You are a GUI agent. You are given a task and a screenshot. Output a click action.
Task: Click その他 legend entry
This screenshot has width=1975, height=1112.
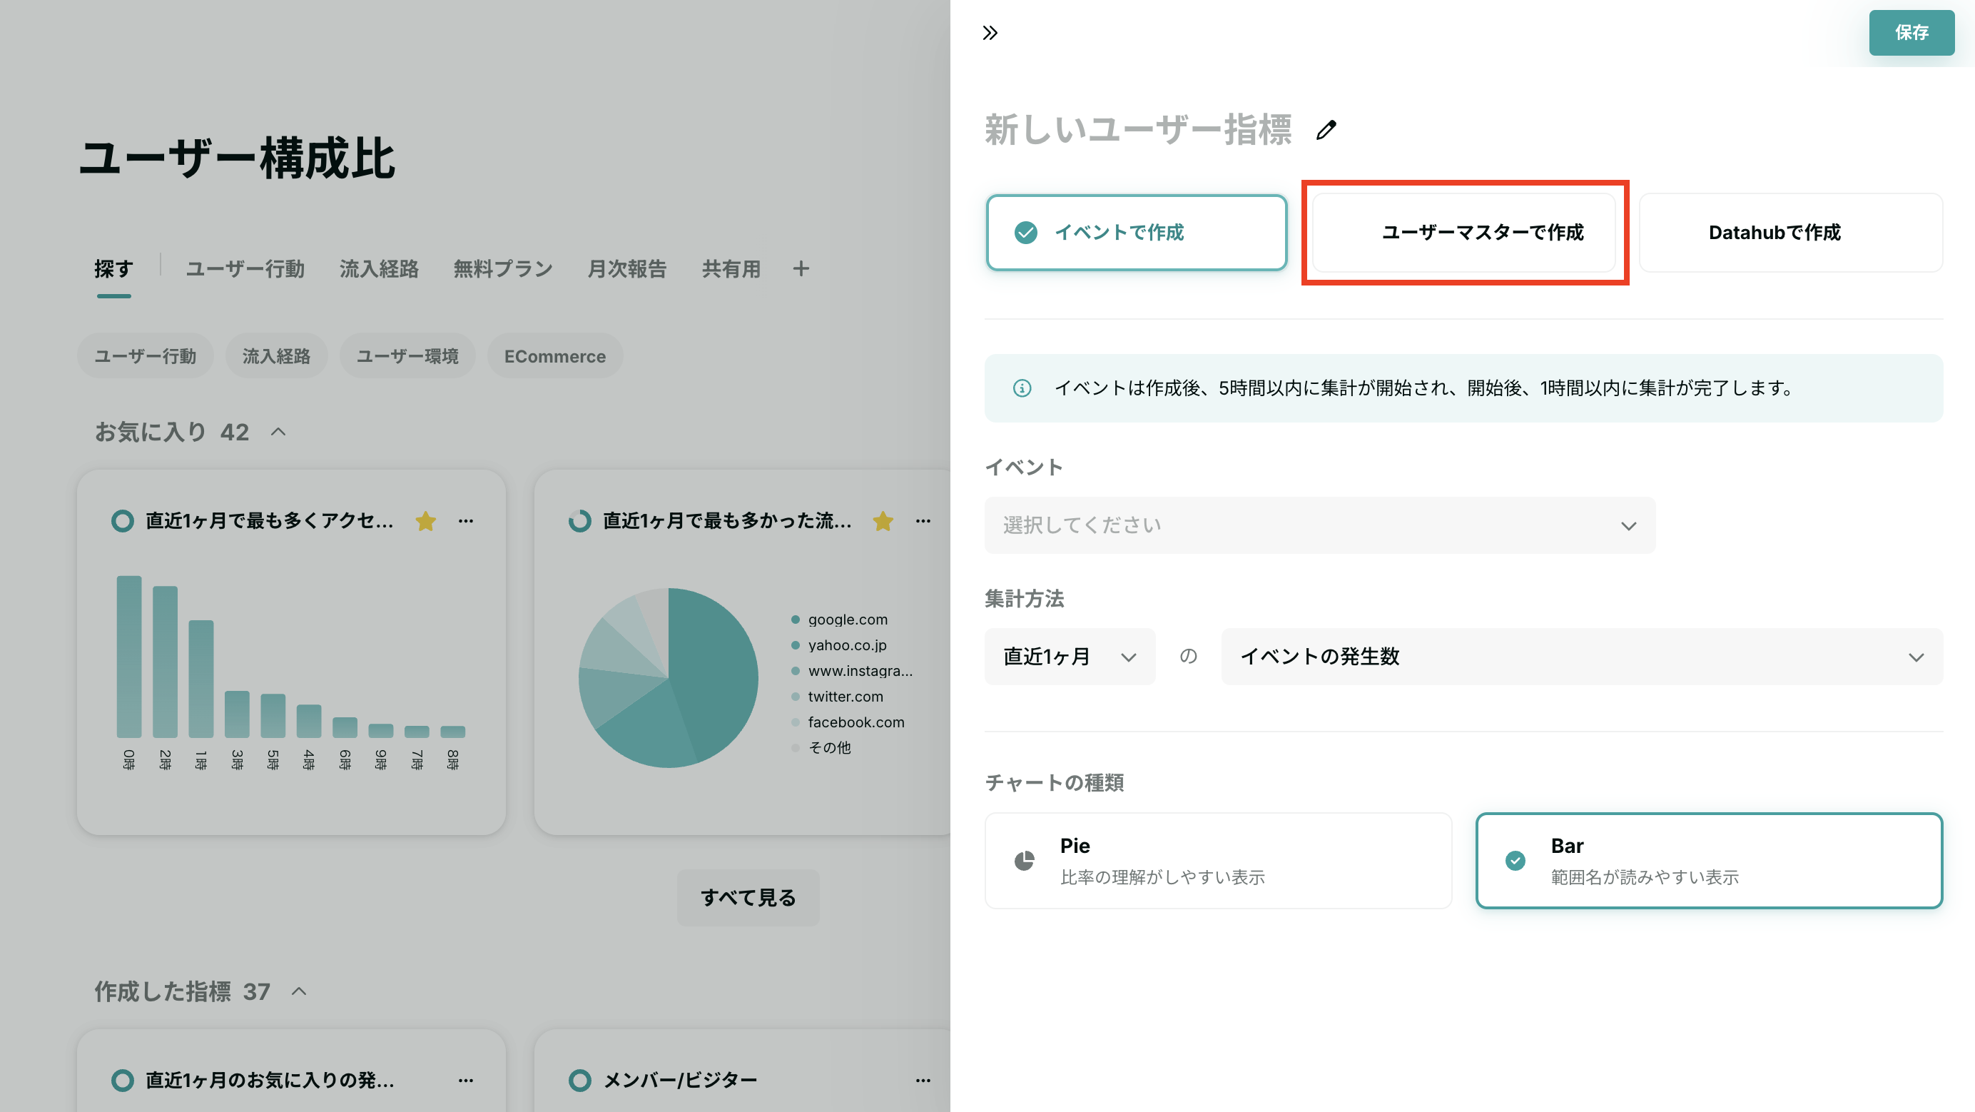(821, 748)
